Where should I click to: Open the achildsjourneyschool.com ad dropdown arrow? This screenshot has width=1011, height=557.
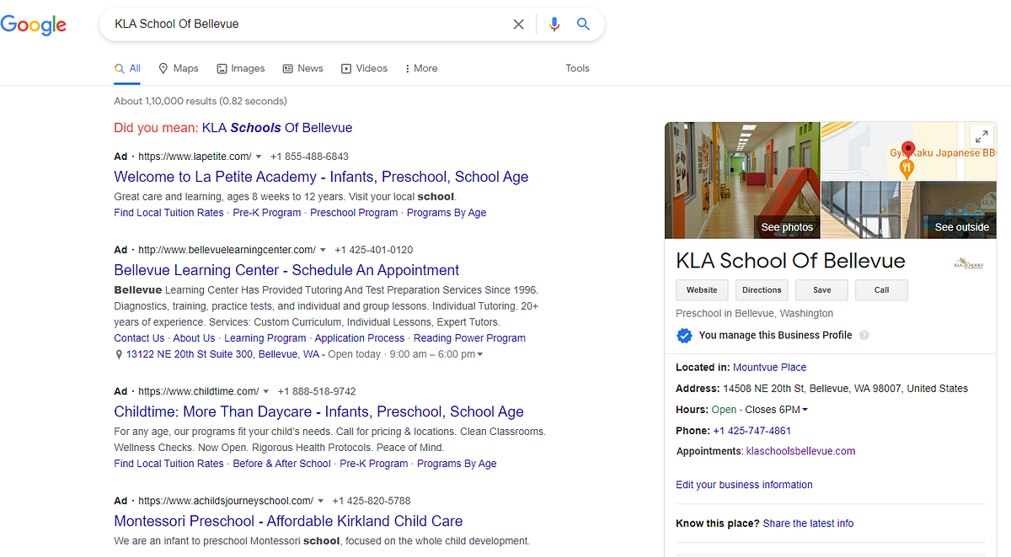tap(320, 501)
